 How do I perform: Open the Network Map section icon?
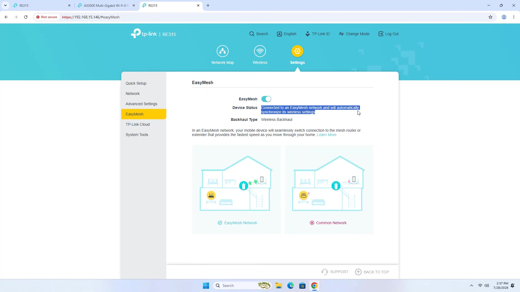point(222,51)
